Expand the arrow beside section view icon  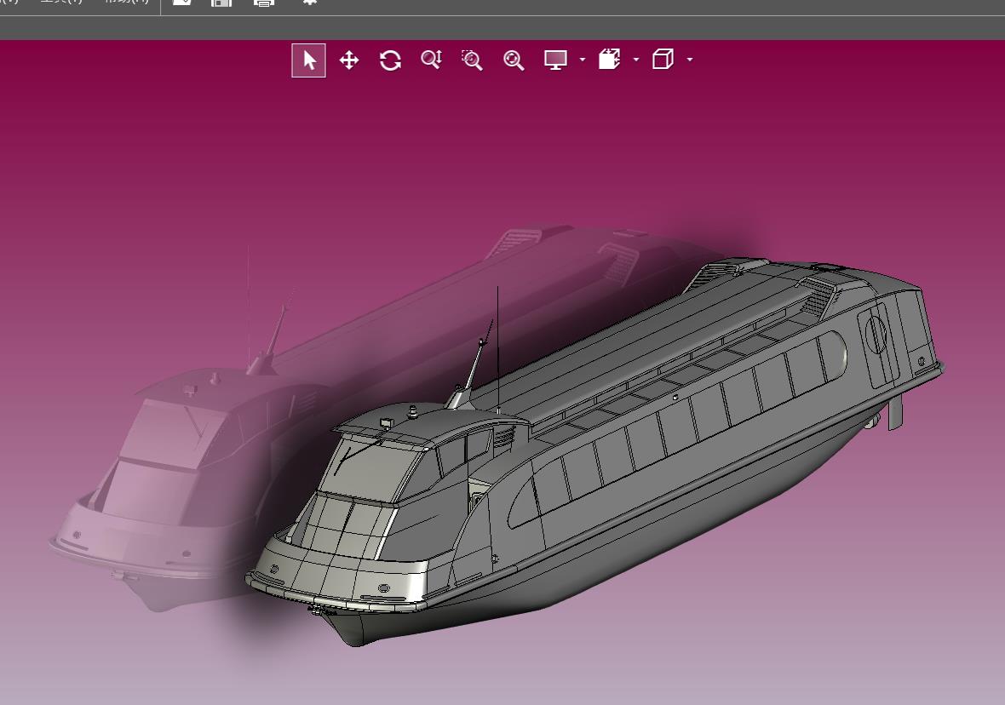(x=636, y=60)
